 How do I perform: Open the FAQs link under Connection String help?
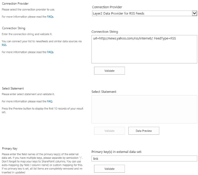50,52
